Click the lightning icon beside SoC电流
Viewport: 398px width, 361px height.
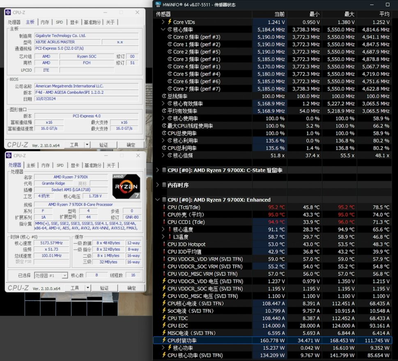(164, 310)
